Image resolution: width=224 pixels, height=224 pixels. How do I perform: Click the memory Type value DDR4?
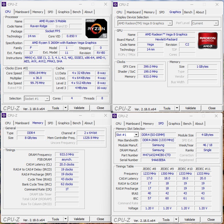(31, 133)
